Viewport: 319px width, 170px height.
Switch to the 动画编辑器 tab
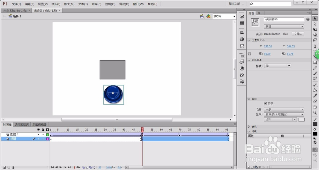[x=40, y=124]
